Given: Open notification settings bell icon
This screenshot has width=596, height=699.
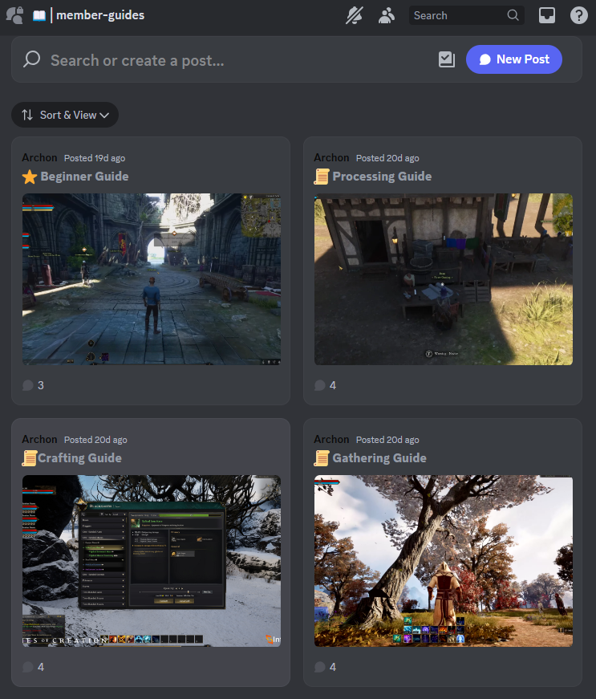Looking at the screenshot, I should (x=355, y=15).
